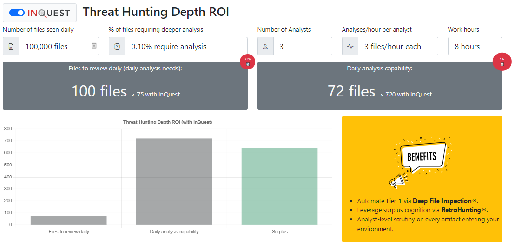Click the 'Threat Hunting Depth ROI' heading
Viewport: 515px width, 247px height.
point(156,12)
